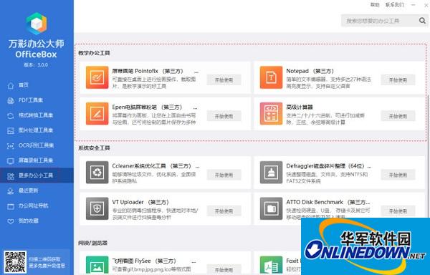Select the 高级计算器 calculator icon

[271, 114]
